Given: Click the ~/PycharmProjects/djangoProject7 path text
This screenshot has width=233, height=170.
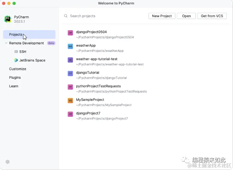Looking at the screenshot, I should pyautogui.click(x=102, y=118).
